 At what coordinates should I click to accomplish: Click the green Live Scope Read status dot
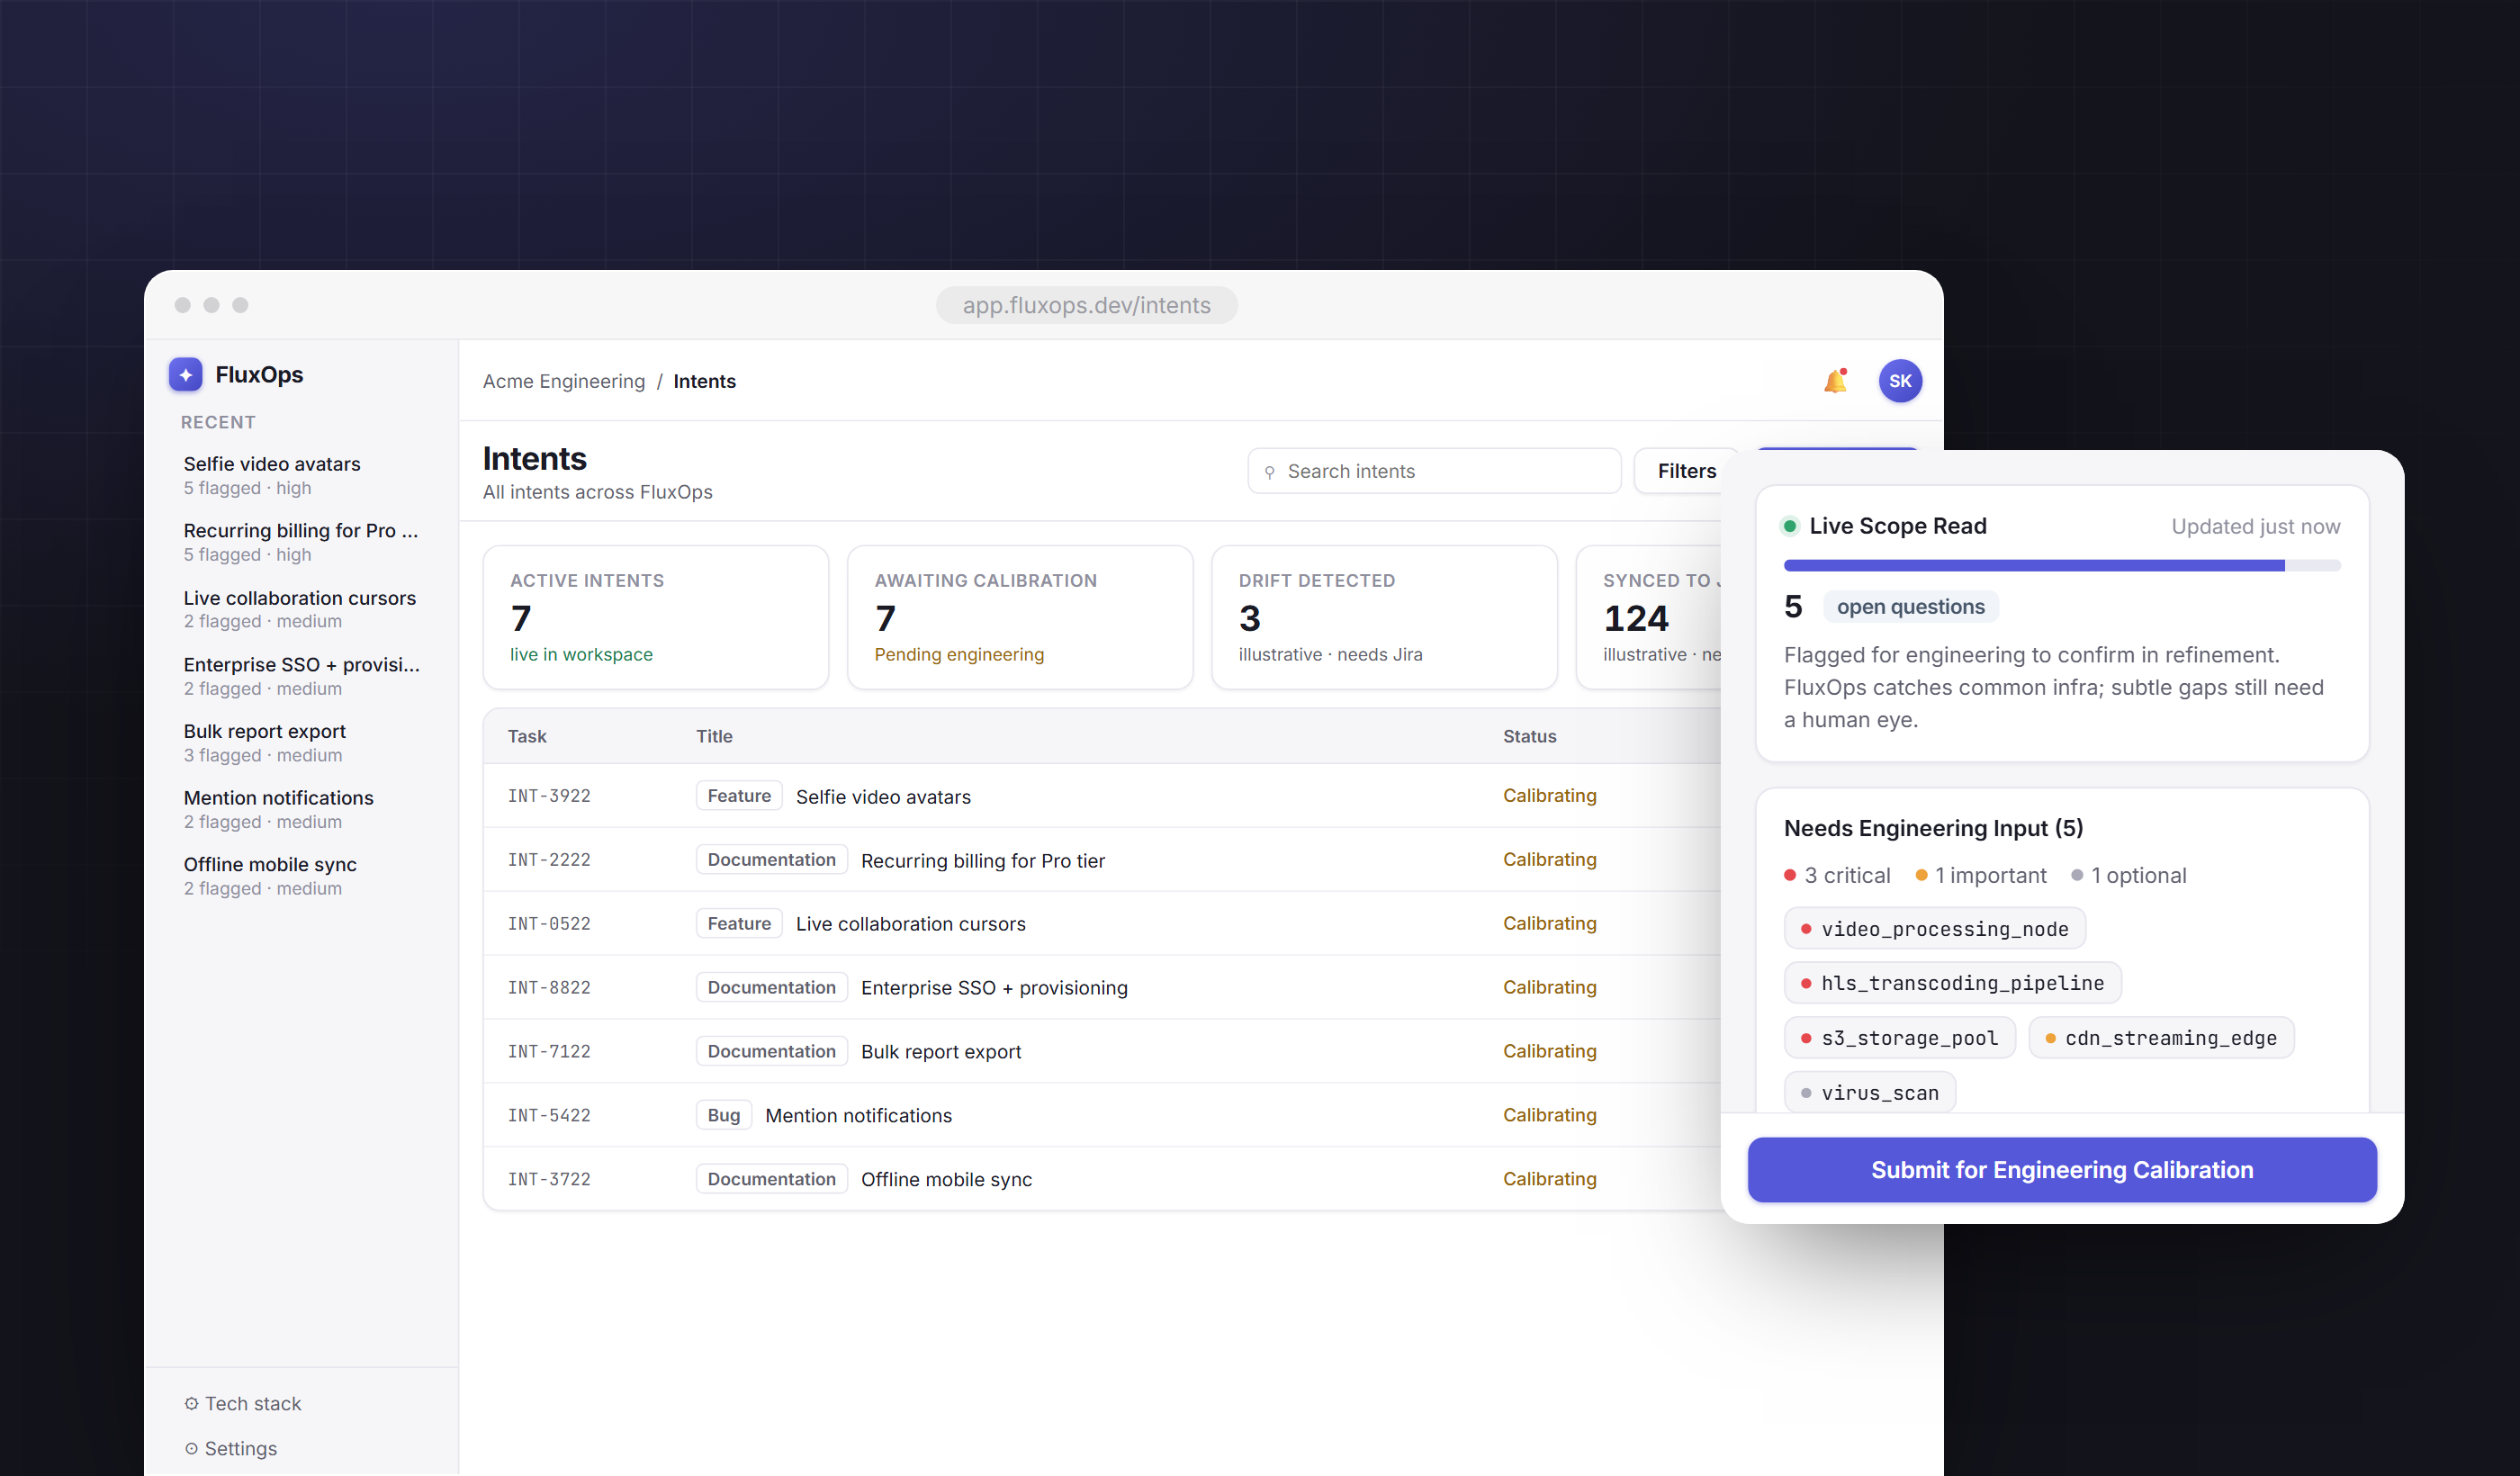pyautogui.click(x=1790, y=527)
